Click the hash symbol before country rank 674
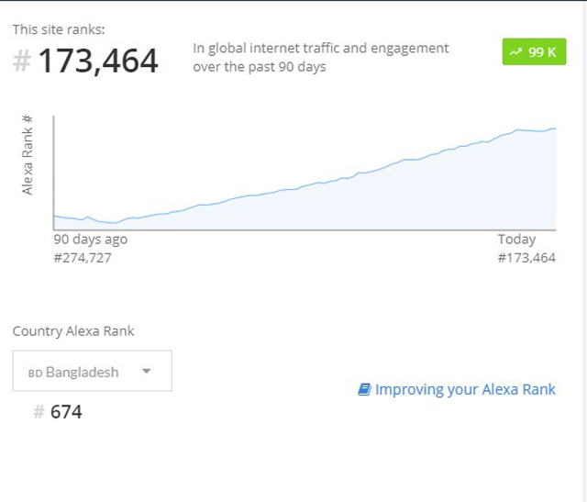 click(x=39, y=412)
